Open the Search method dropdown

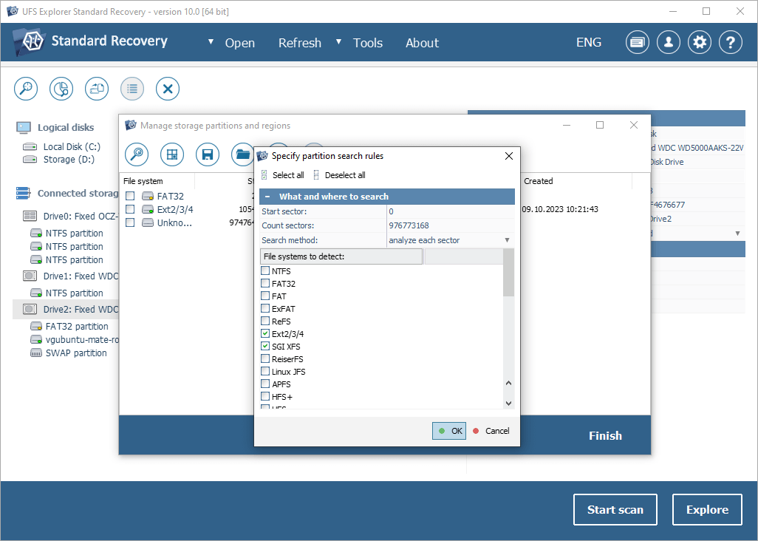tap(507, 240)
